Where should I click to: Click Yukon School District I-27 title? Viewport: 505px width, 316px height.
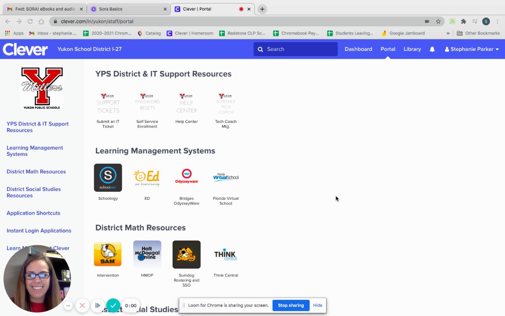(x=89, y=49)
